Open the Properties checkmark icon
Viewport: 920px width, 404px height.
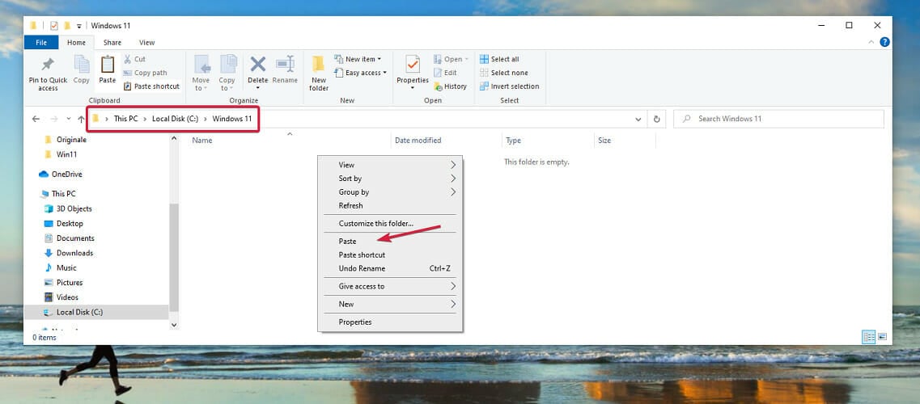(x=413, y=65)
